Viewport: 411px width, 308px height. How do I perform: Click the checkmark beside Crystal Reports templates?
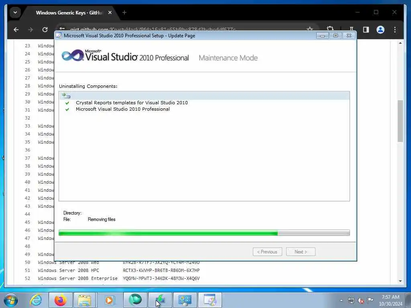coord(67,103)
